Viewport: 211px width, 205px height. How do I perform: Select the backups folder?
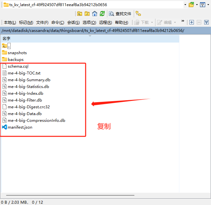[13, 60]
